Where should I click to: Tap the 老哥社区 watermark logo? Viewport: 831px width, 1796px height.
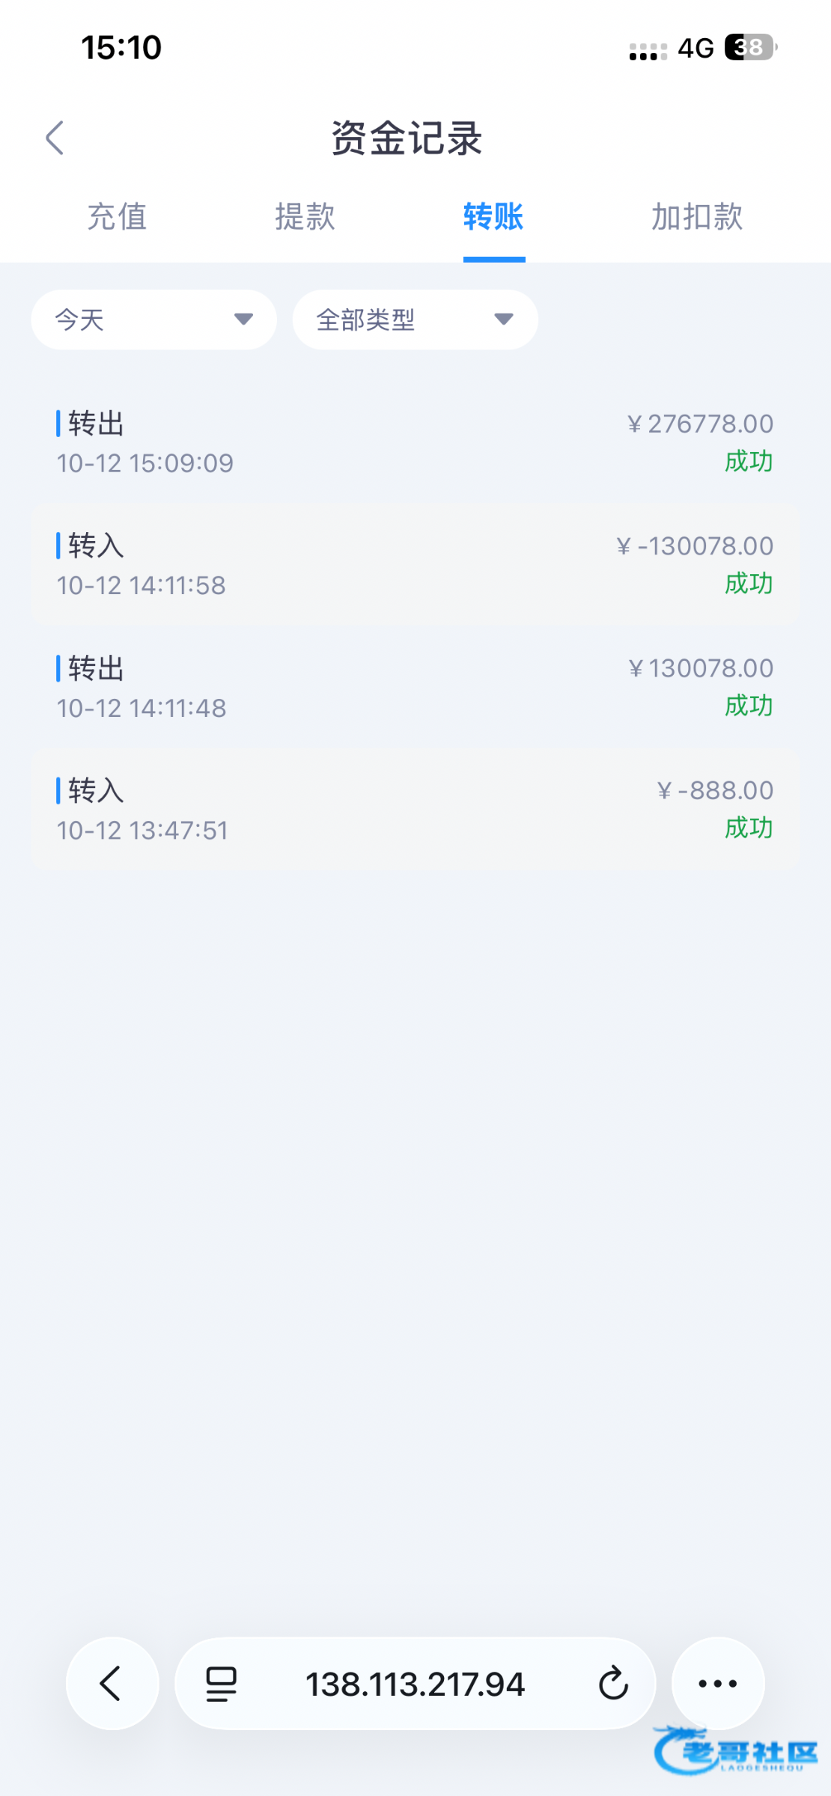tap(735, 1751)
